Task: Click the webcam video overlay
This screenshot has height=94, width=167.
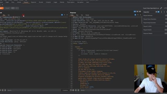Action: tap(151, 79)
